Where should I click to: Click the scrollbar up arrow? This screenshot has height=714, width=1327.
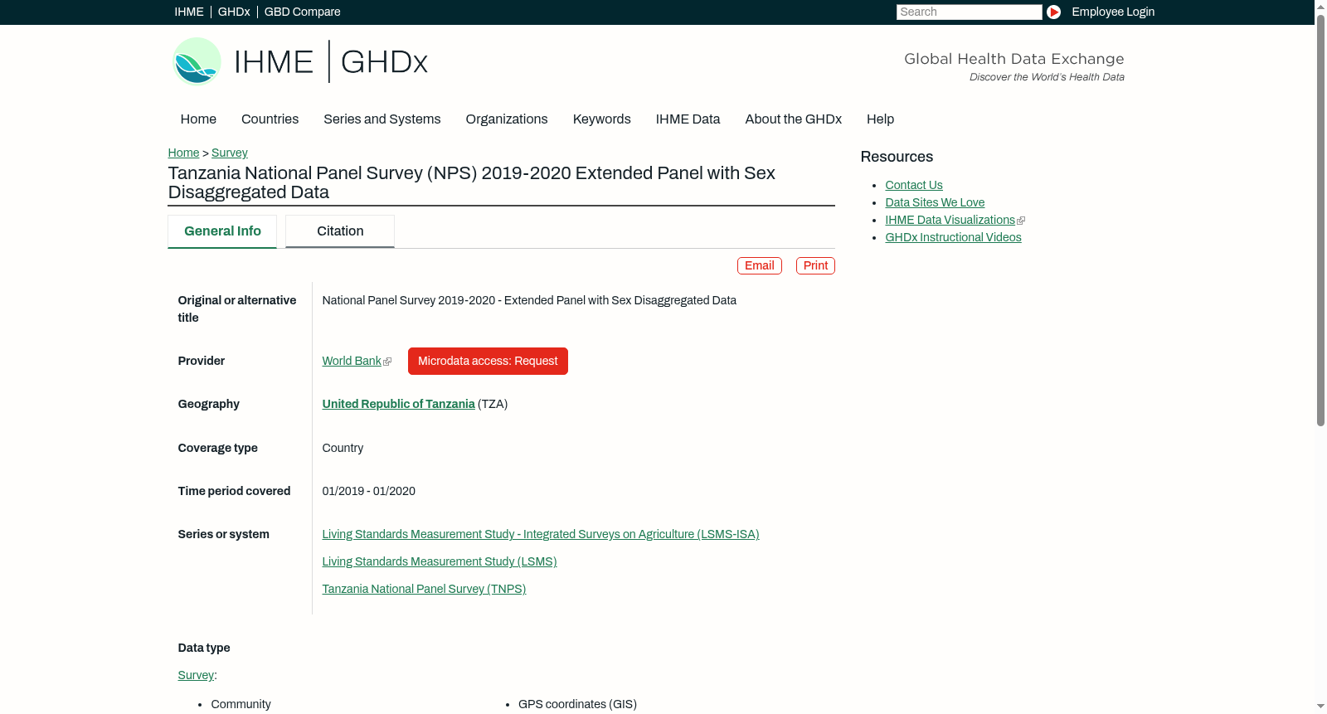point(1320,6)
